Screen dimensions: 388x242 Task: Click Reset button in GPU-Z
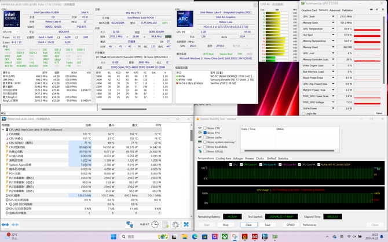click(x=379, y=113)
